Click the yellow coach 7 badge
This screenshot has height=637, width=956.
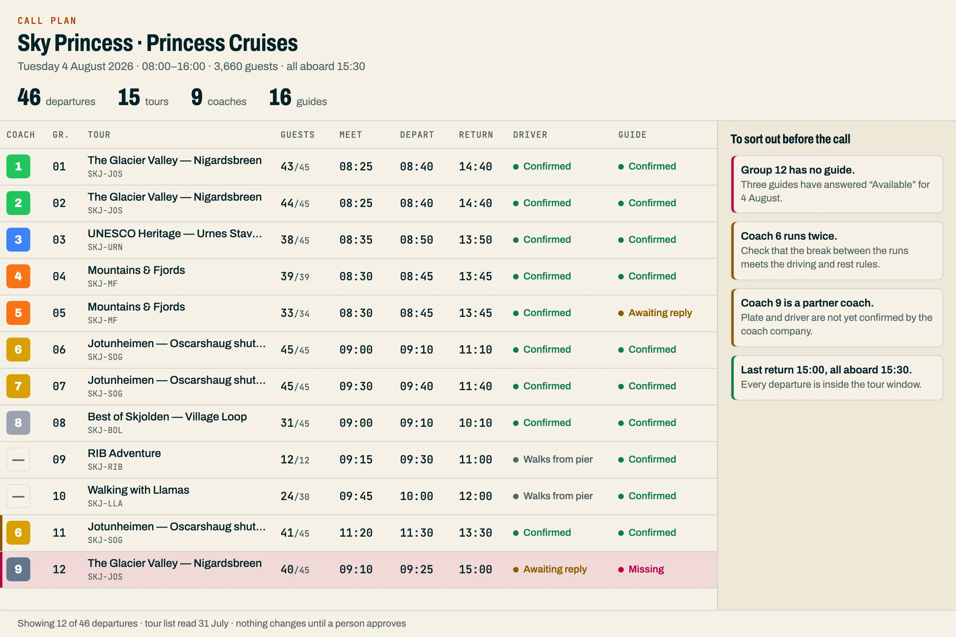pos(18,386)
